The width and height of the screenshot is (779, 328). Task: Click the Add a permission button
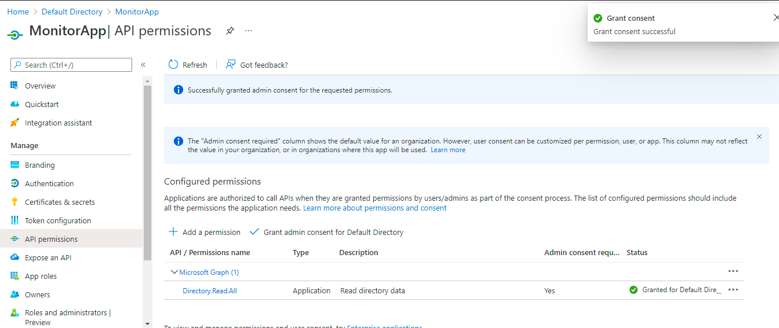205,232
